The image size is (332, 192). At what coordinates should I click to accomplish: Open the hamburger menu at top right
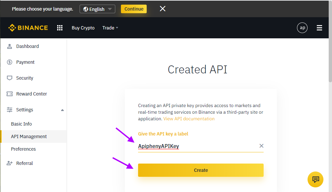pos(319,28)
